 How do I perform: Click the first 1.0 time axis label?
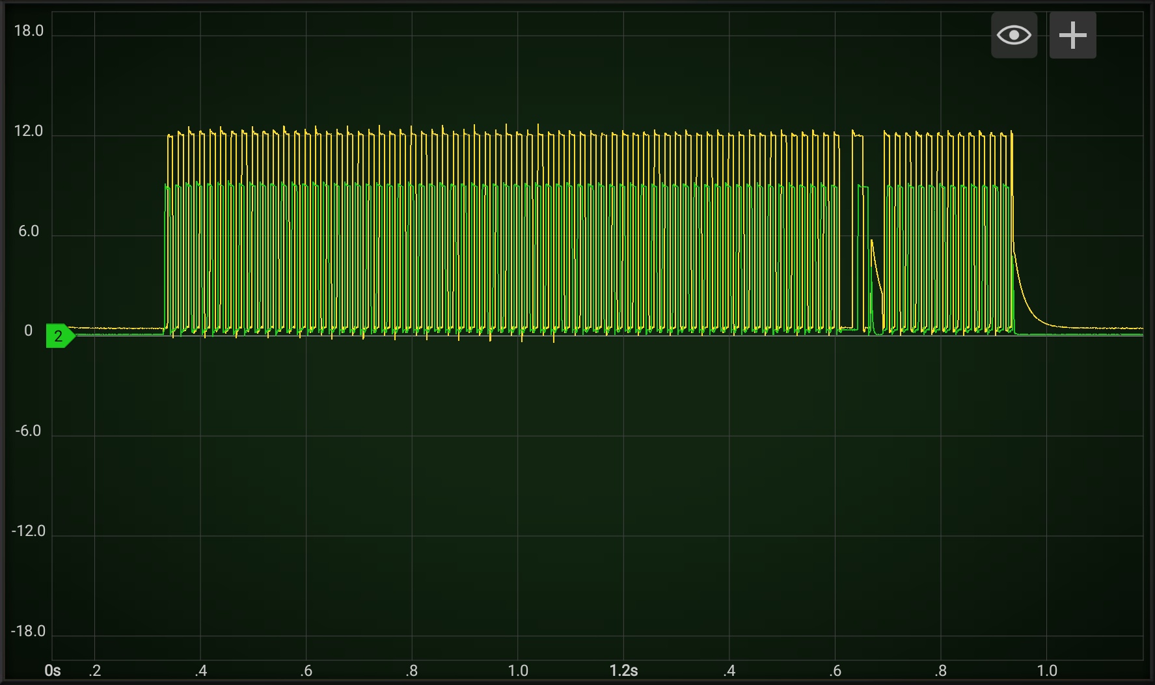point(518,671)
